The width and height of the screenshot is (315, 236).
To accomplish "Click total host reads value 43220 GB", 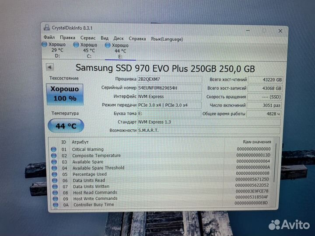I will pyautogui.click(x=265, y=80).
